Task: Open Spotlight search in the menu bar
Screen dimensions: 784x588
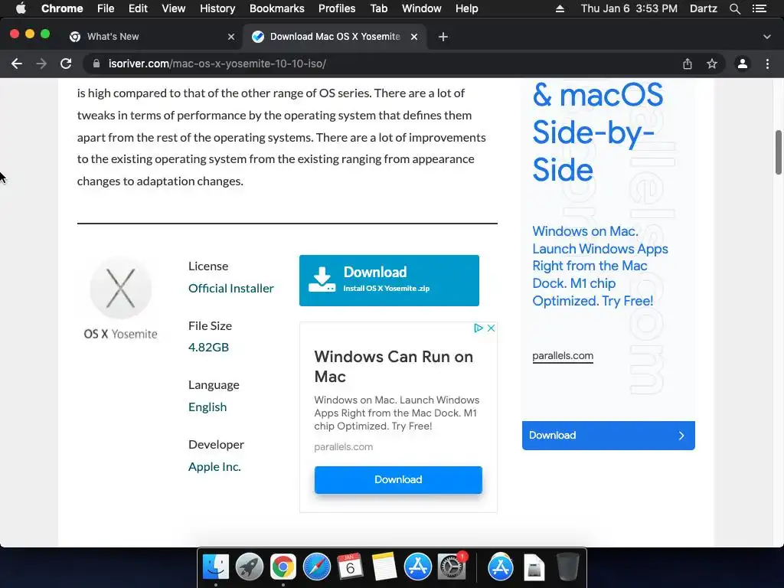Action: click(x=734, y=8)
